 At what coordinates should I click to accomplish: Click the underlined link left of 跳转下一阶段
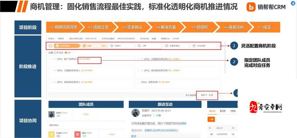(191, 95)
